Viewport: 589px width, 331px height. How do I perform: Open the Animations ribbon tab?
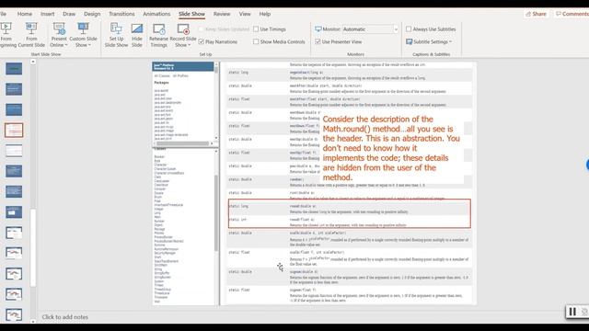[156, 14]
